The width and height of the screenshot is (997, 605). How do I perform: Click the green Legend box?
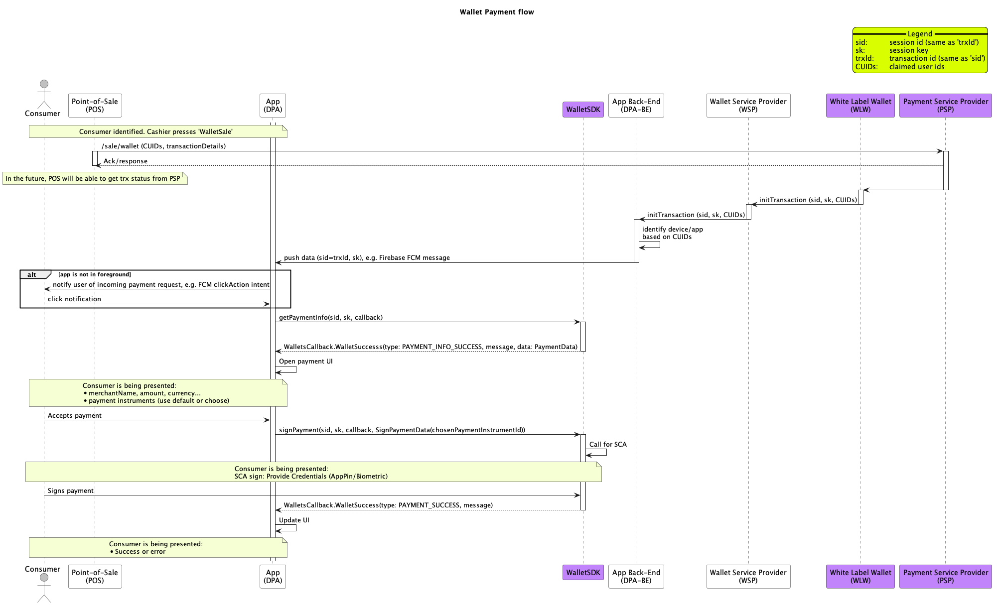(920, 50)
